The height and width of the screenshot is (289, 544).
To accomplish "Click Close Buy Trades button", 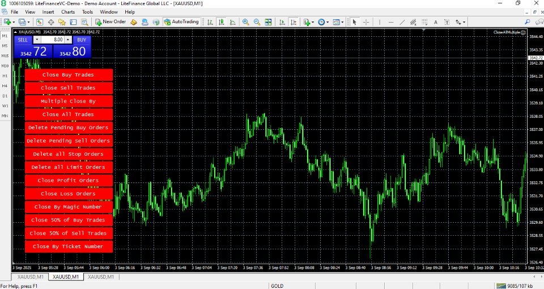I will pos(69,75).
